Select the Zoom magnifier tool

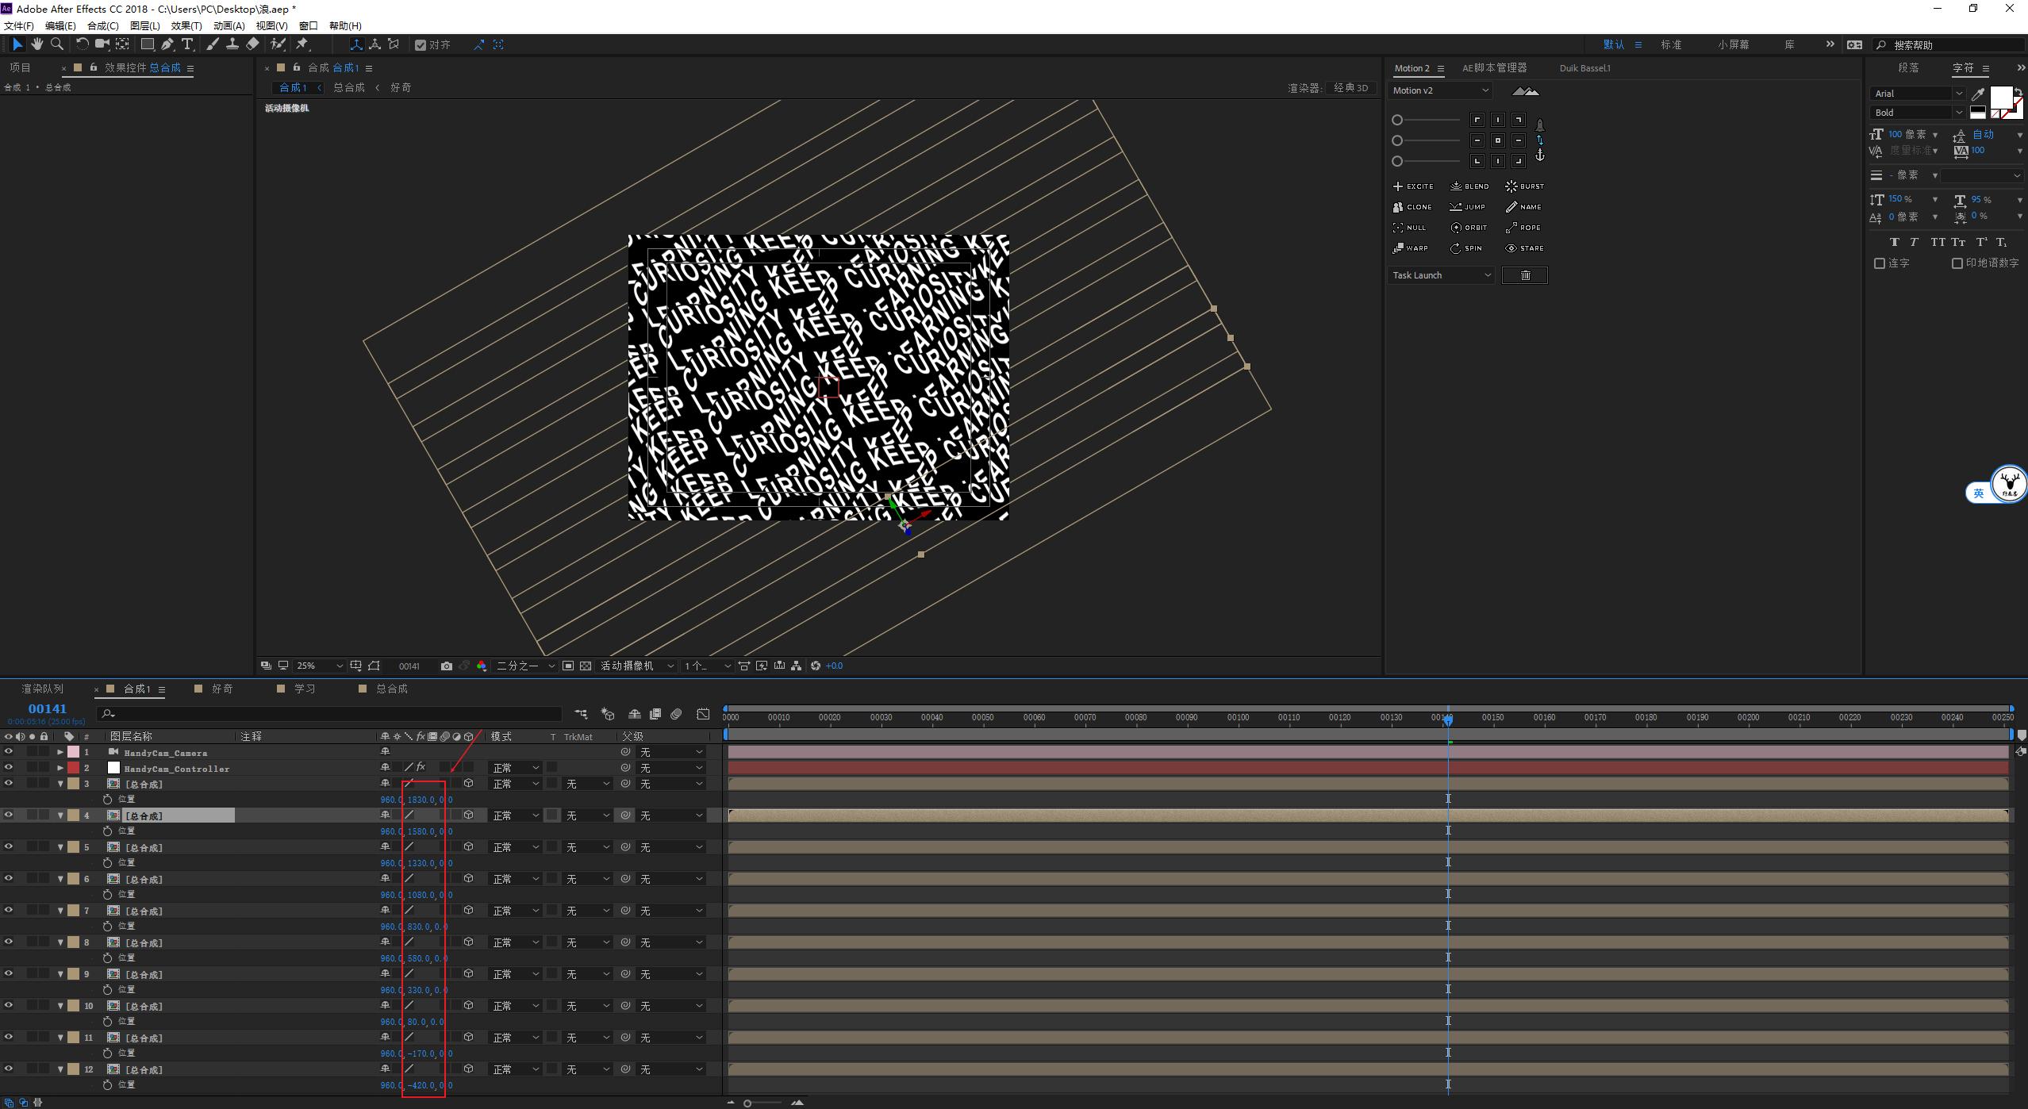[56, 44]
